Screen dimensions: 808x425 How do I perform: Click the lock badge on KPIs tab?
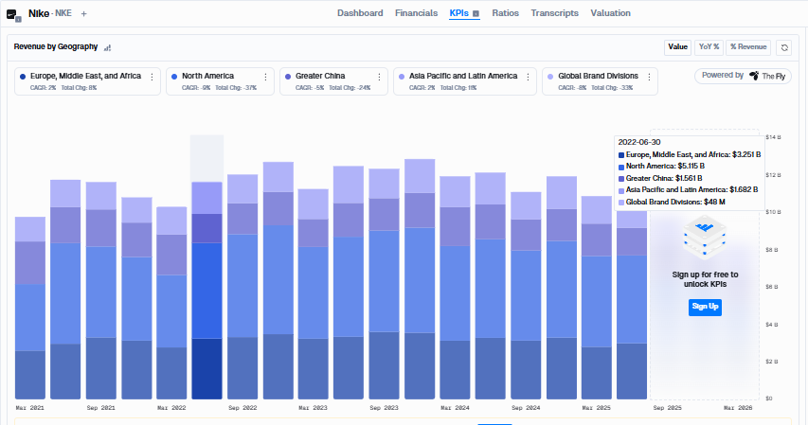coord(476,14)
